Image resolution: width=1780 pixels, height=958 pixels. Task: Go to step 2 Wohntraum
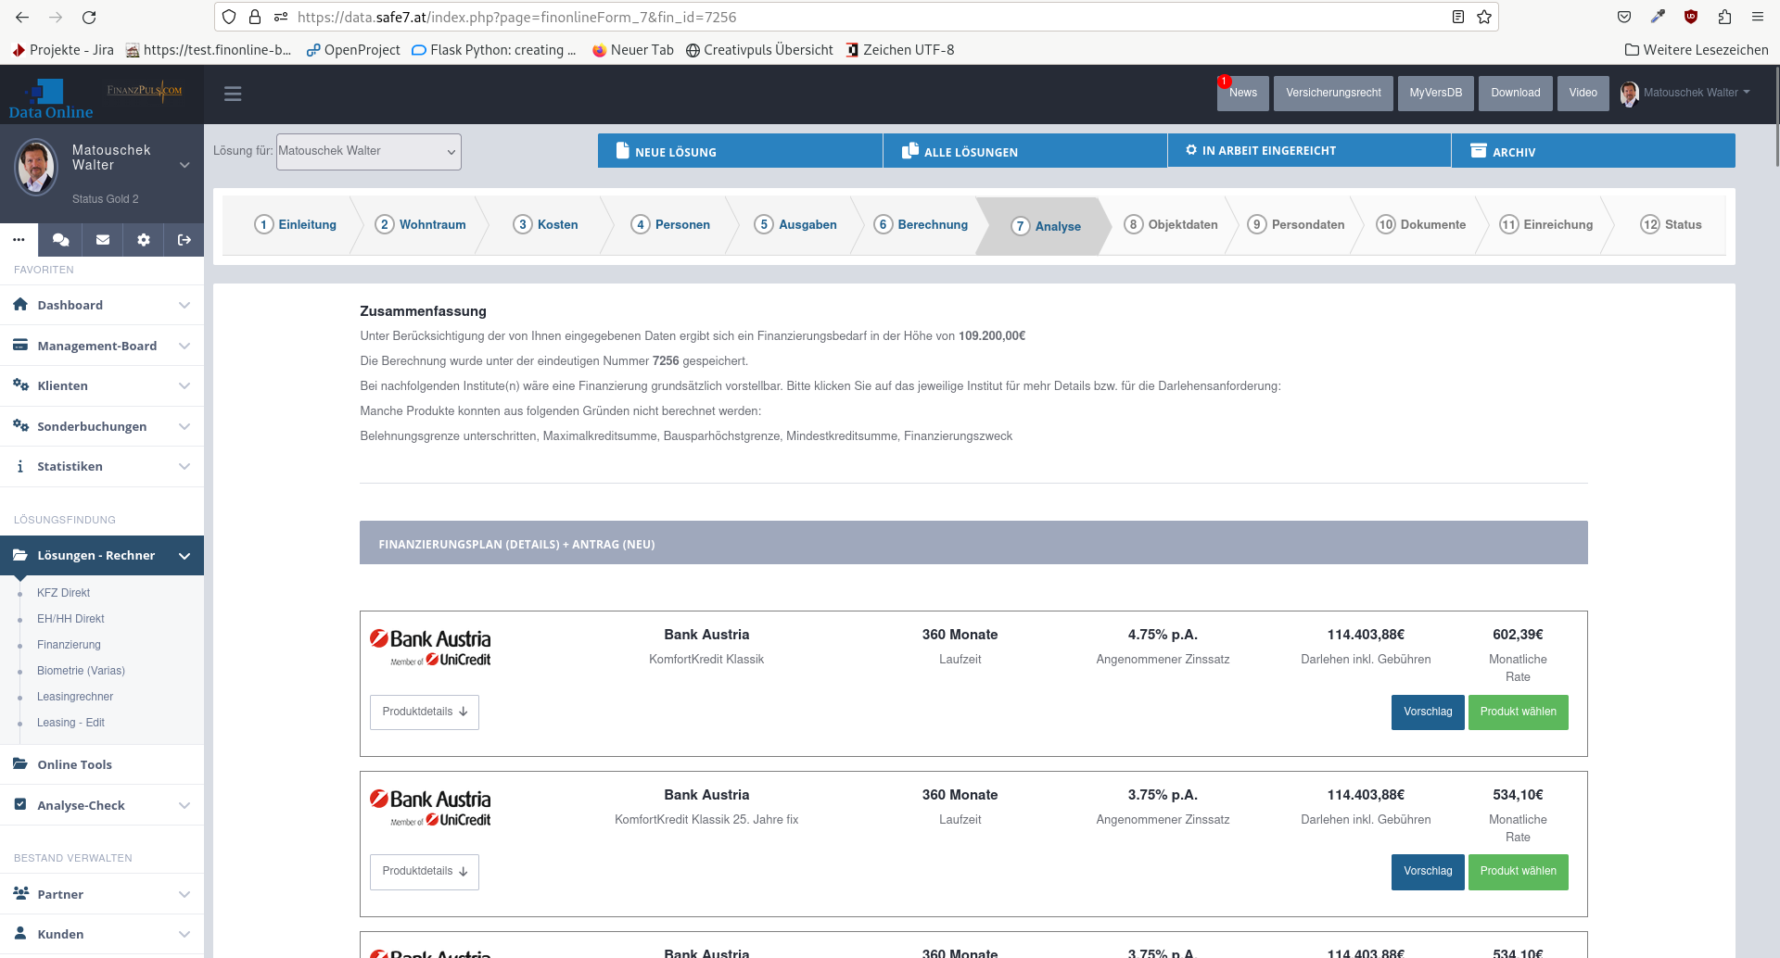click(420, 224)
